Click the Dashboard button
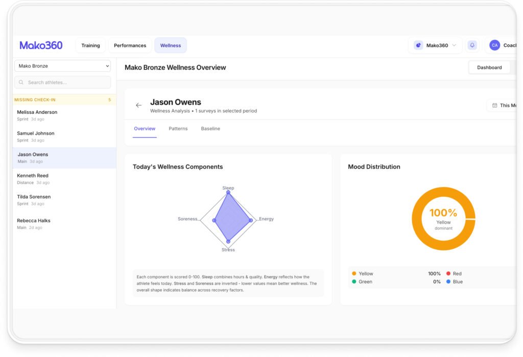Screen dimensions: 523x357 [x=489, y=67]
